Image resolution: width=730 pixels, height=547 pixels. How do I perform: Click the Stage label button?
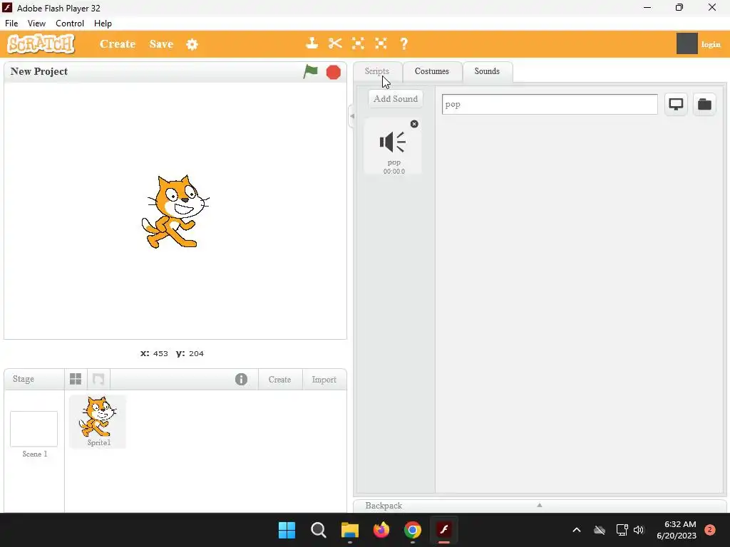(24, 379)
